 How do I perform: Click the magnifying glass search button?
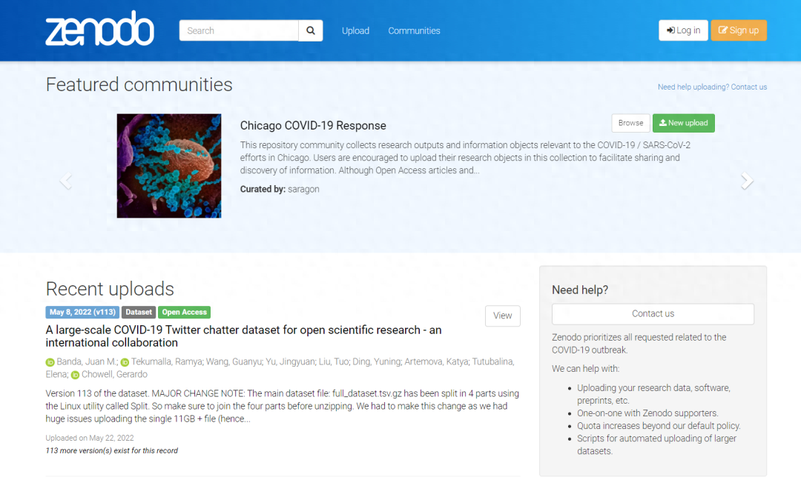(x=311, y=30)
